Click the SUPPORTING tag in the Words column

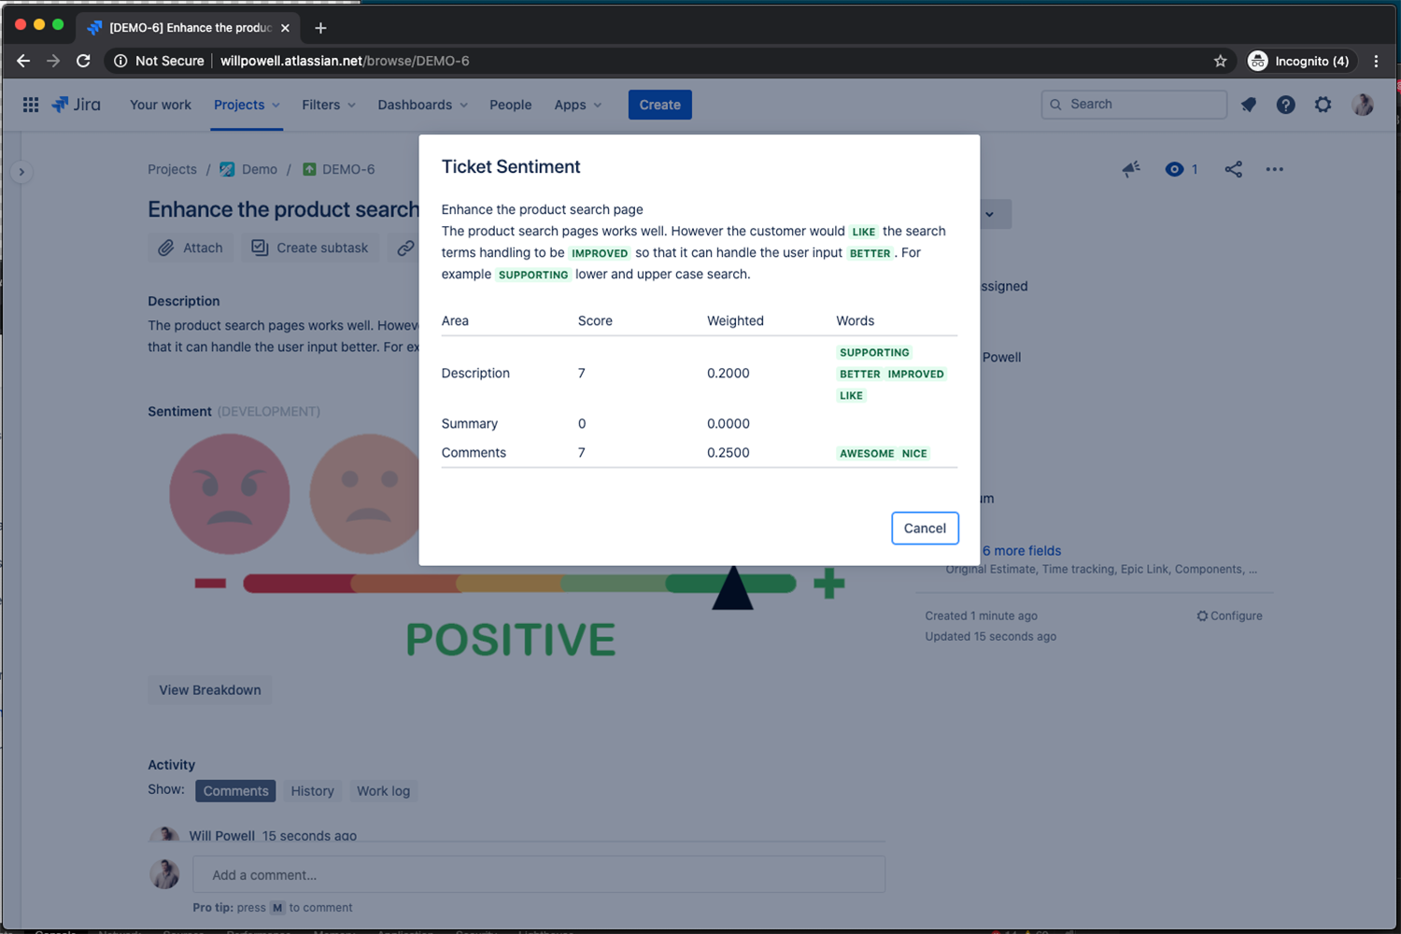(x=874, y=352)
